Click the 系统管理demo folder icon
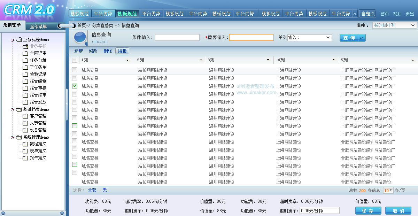Image resolution: width=418 pixels, height=216 pixels. click(x=18, y=137)
